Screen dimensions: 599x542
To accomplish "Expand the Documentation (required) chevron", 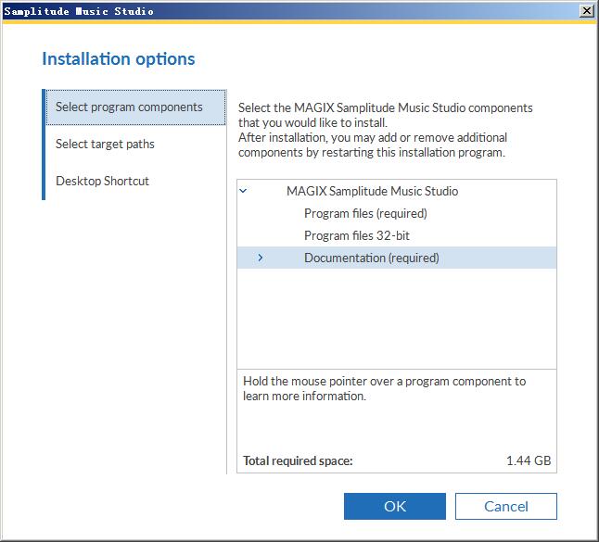I will [261, 258].
